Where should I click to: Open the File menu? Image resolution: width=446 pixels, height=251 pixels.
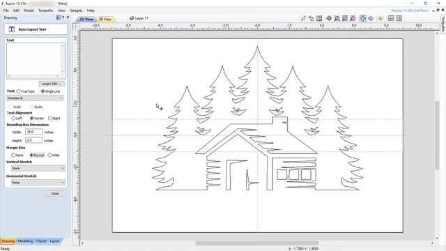[6, 10]
